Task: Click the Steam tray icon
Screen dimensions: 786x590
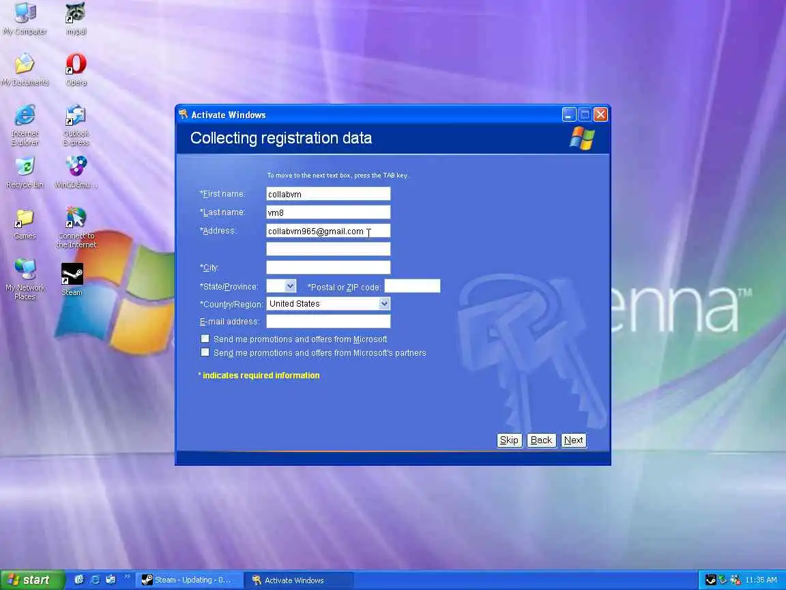Action: (710, 580)
